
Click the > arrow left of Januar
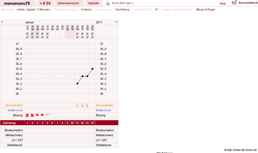click(2, 22)
